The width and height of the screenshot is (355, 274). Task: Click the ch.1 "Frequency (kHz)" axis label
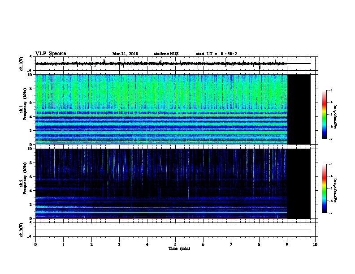click(25, 104)
